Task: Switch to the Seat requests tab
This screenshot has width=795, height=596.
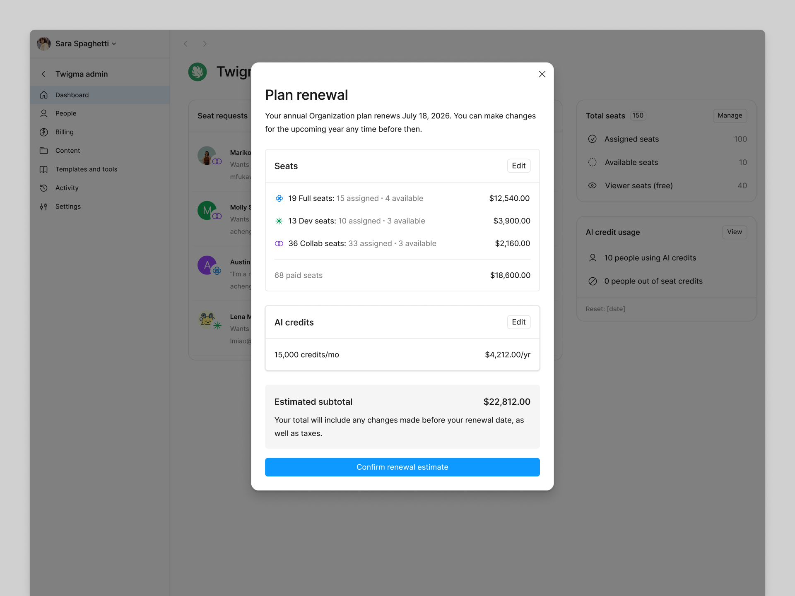Action: click(x=222, y=116)
